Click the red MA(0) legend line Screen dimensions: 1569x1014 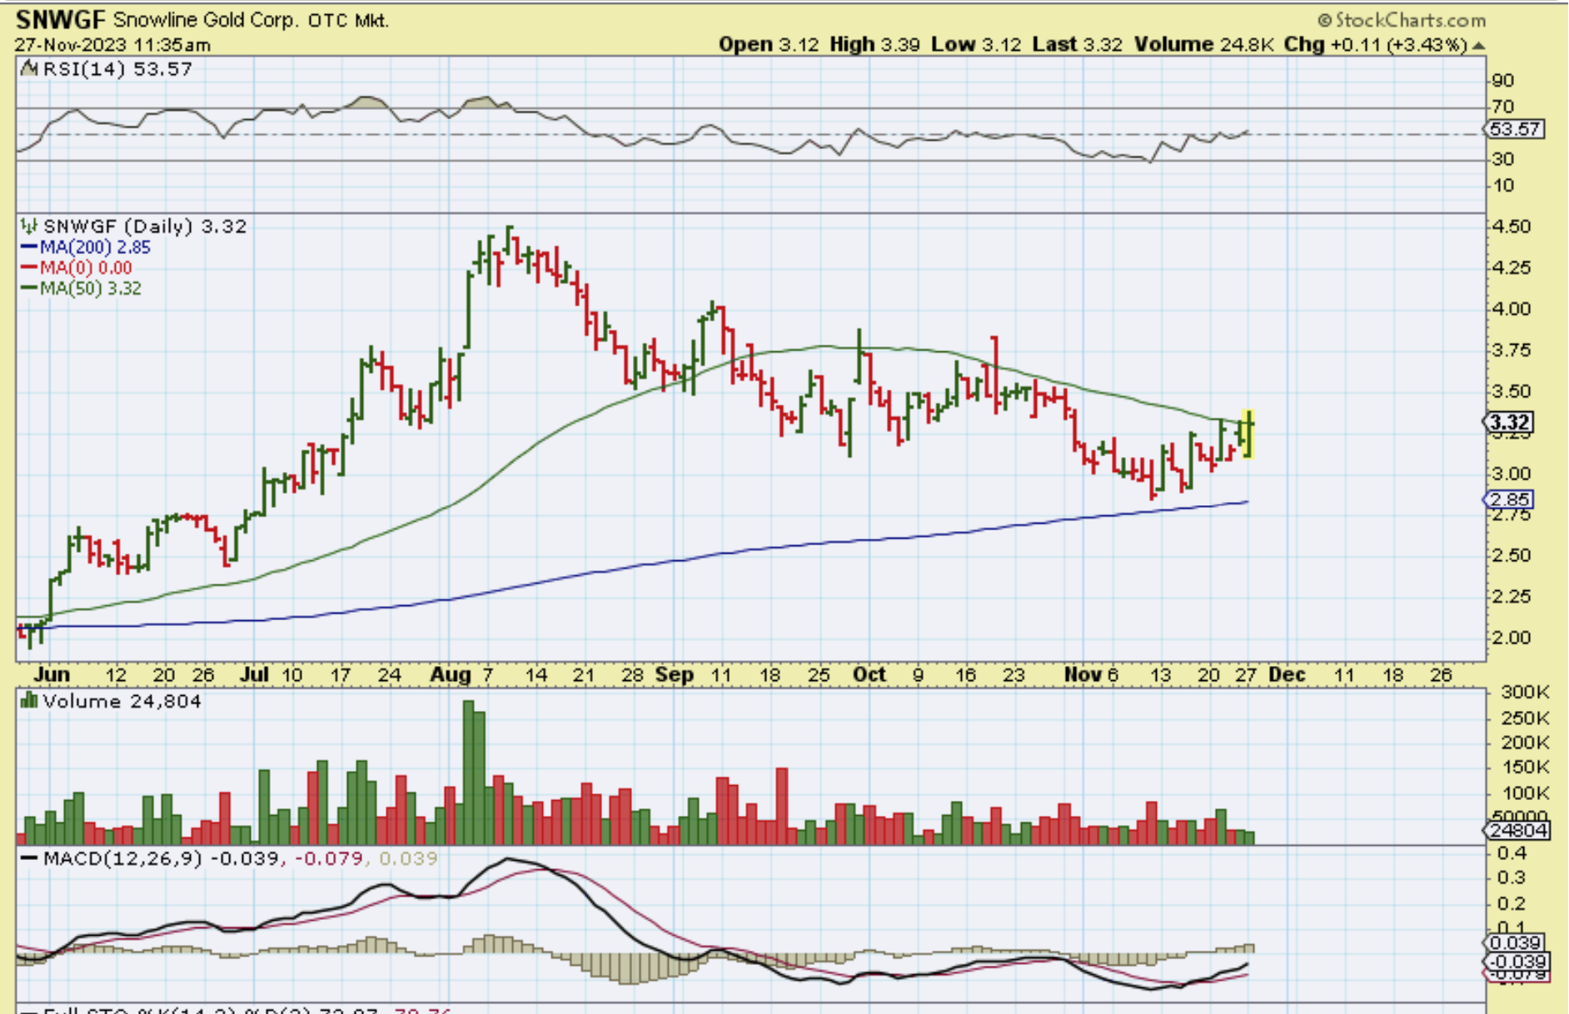(x=29, y=268)
